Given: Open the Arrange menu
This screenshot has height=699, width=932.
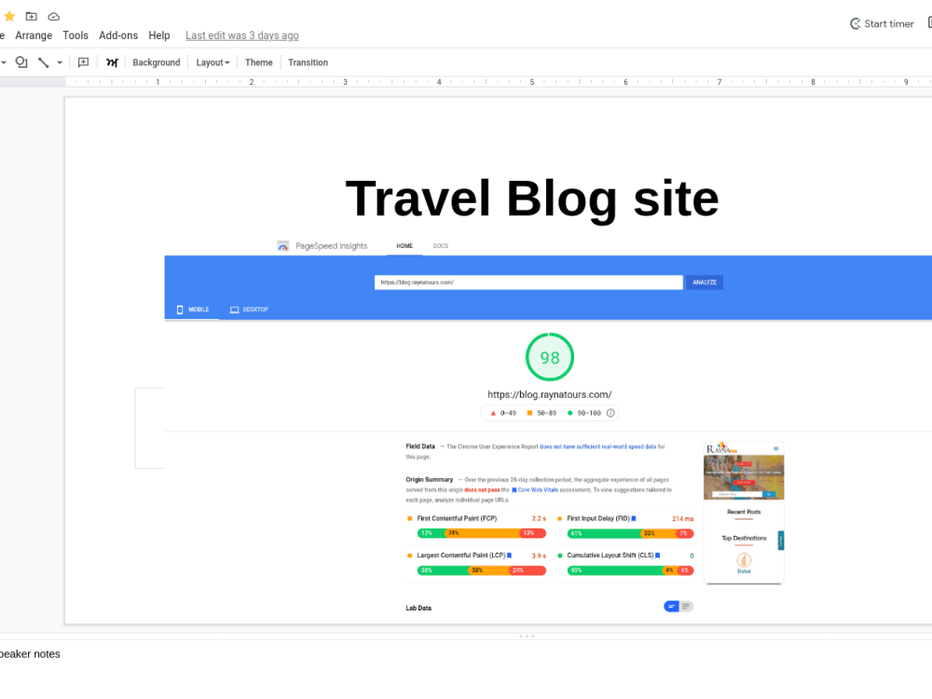Looking at the screenshot, I should 34,35.
